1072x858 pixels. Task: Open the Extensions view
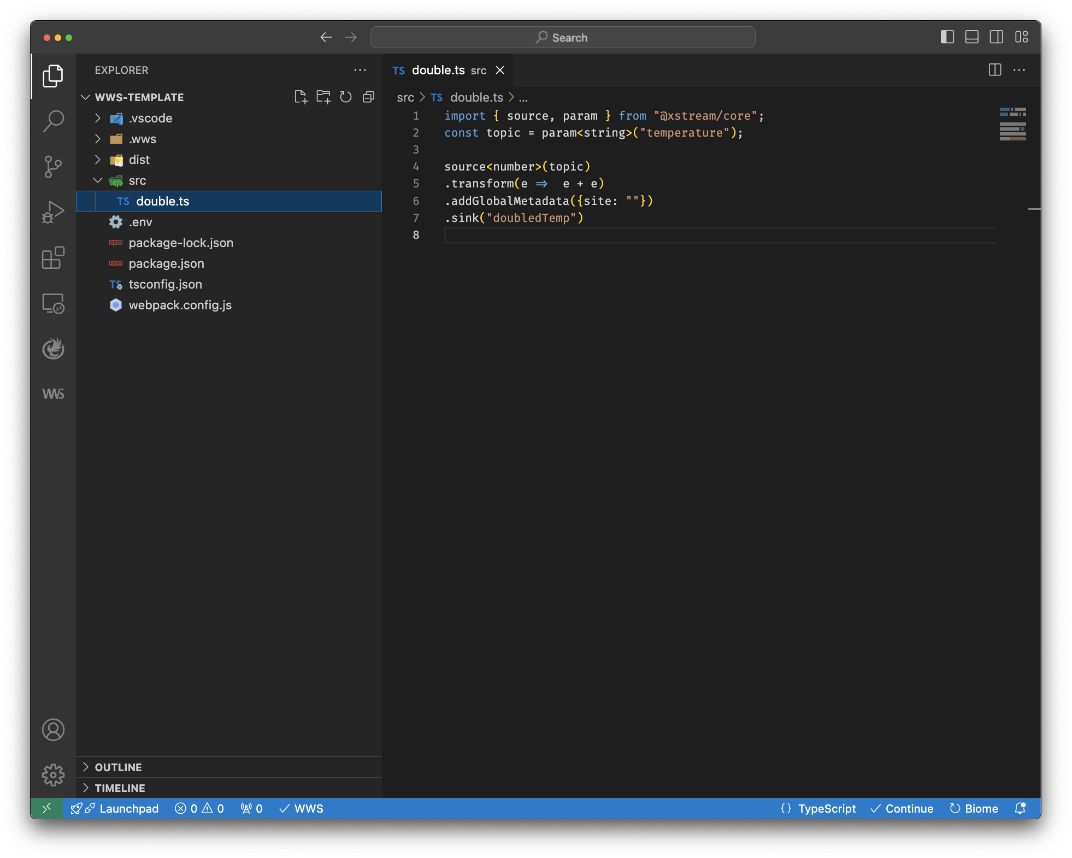point(53,258)
